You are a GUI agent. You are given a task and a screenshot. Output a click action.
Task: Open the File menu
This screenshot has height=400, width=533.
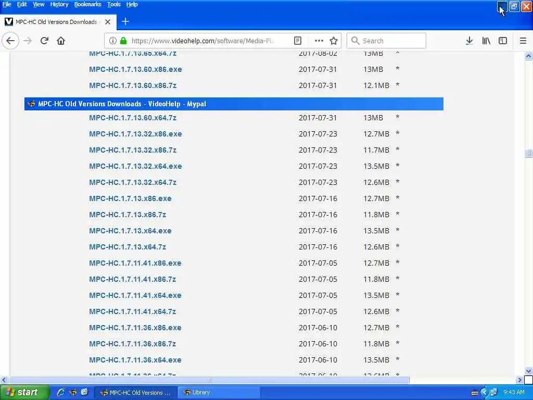tap(7, 4)
